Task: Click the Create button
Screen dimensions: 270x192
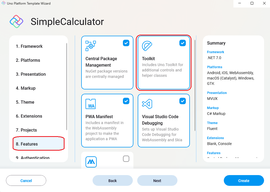Action: (x=244, y=180)
